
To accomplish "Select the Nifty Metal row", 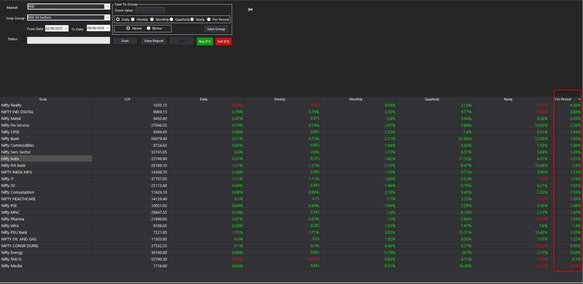I will (291, 119).
